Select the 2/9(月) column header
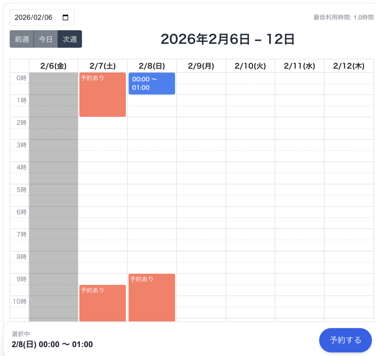 point(201,66)
